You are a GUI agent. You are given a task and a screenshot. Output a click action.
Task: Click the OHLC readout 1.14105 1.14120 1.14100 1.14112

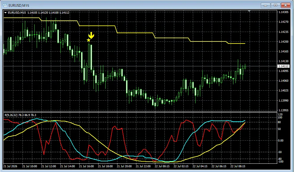[49, 12]
